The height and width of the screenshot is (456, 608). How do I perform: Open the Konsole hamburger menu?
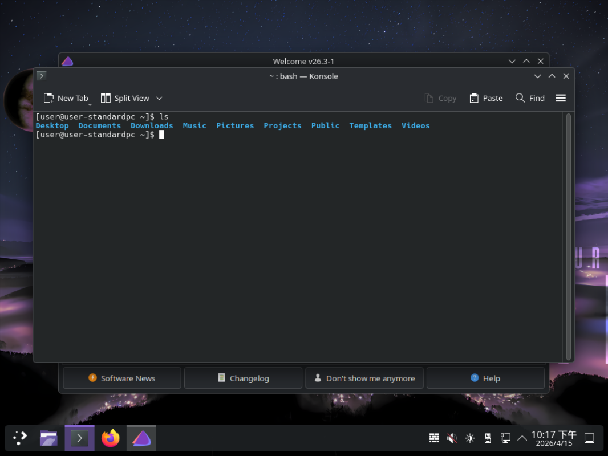point(561,98)
